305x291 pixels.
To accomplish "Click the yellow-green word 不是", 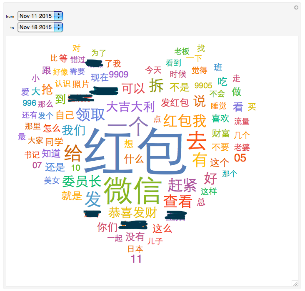I will coord(180,87).
